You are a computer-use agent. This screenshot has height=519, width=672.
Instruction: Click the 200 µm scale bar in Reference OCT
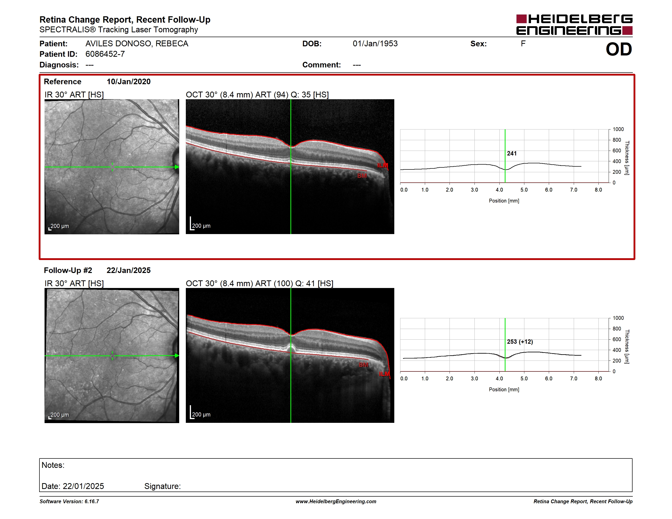click(x=200, y=224)
